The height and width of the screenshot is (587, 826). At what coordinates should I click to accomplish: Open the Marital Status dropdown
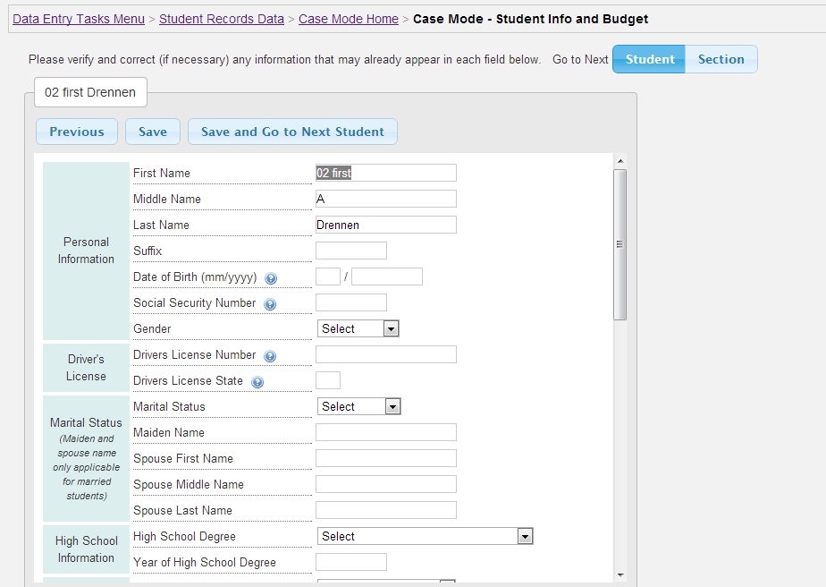pyautogui.click(x=358, y=406)
